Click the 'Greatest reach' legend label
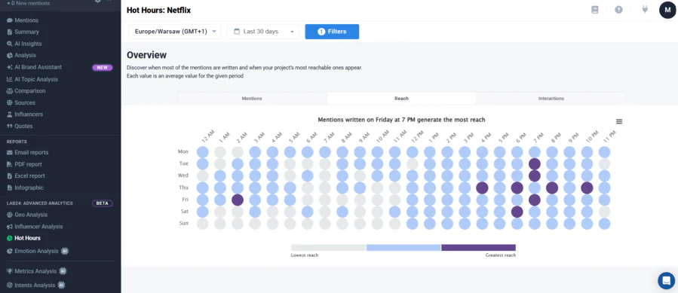678x293 pixels. 501,255
